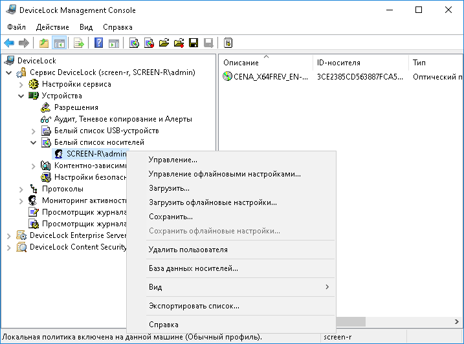Click the black floppy disk Save icon
Screen dimensions: 464x344
coord(193,43)
